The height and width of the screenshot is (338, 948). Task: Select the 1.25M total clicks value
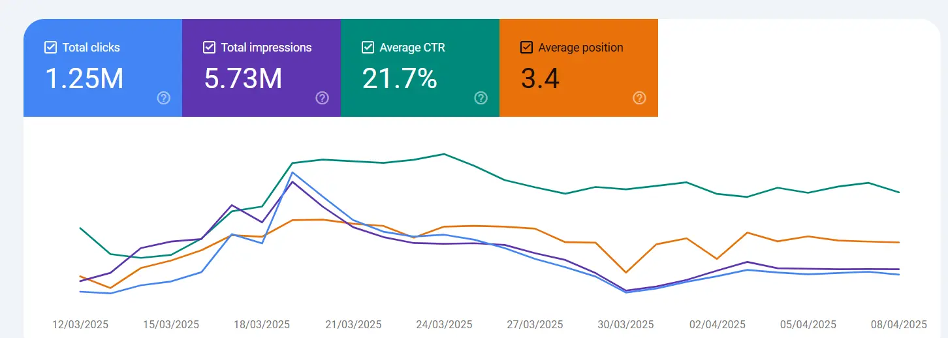[84, 79]
